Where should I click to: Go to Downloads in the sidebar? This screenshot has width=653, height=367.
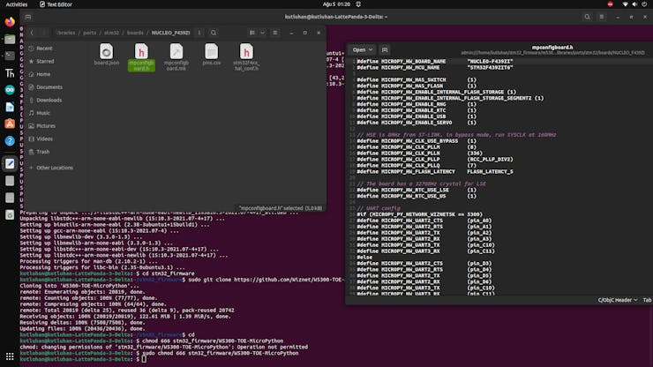(x=49, y=100)
